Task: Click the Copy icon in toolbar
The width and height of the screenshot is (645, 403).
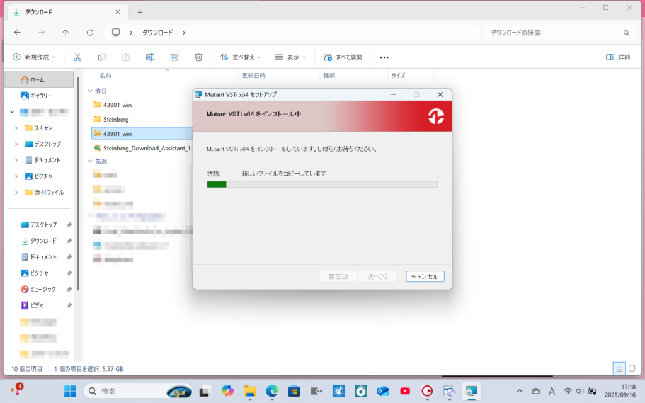Action: [x=101, y=57]
